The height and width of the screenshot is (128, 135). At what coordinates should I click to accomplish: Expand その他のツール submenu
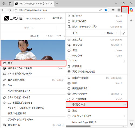[97, 105]
